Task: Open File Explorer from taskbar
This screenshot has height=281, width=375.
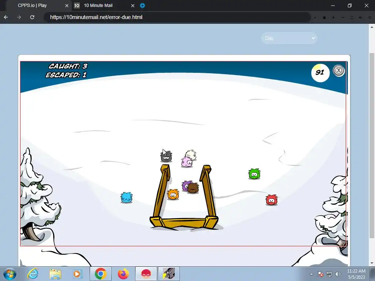Action: (55, 274)
